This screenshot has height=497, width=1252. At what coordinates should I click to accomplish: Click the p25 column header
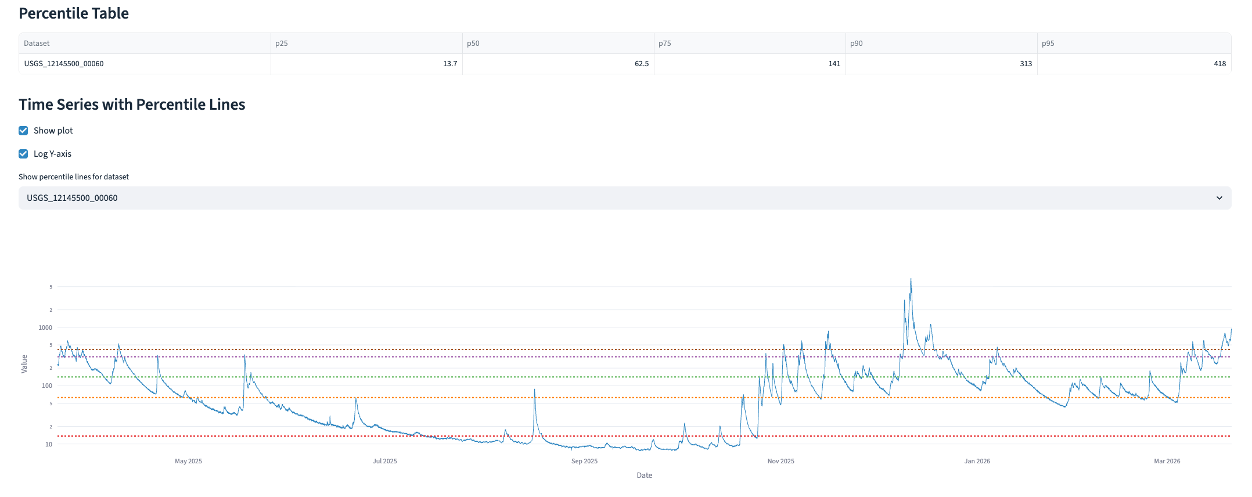366,44
